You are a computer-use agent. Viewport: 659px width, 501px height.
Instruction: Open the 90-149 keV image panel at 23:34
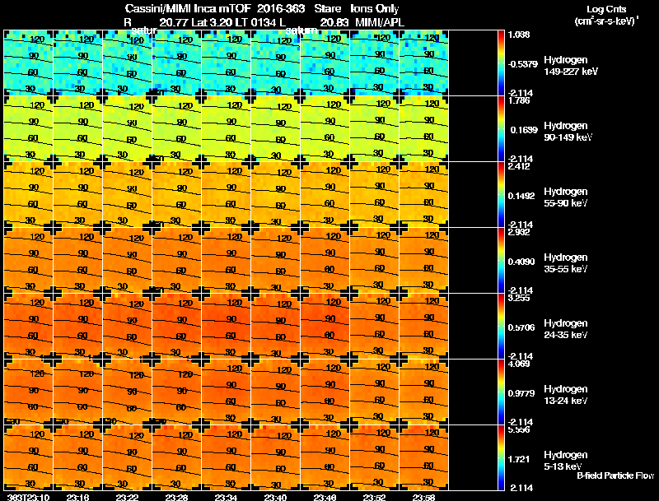pyautogui.click(x=226, y=129)
